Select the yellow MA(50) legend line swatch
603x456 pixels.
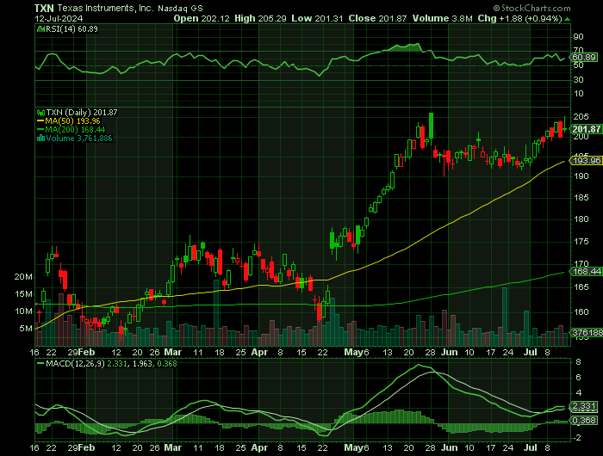40,121
